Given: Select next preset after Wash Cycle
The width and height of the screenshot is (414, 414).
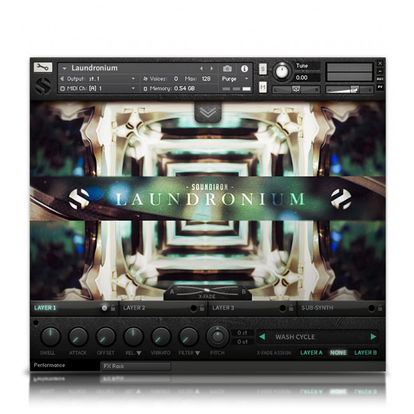Looking at the screenshot, I should point(373,337).
